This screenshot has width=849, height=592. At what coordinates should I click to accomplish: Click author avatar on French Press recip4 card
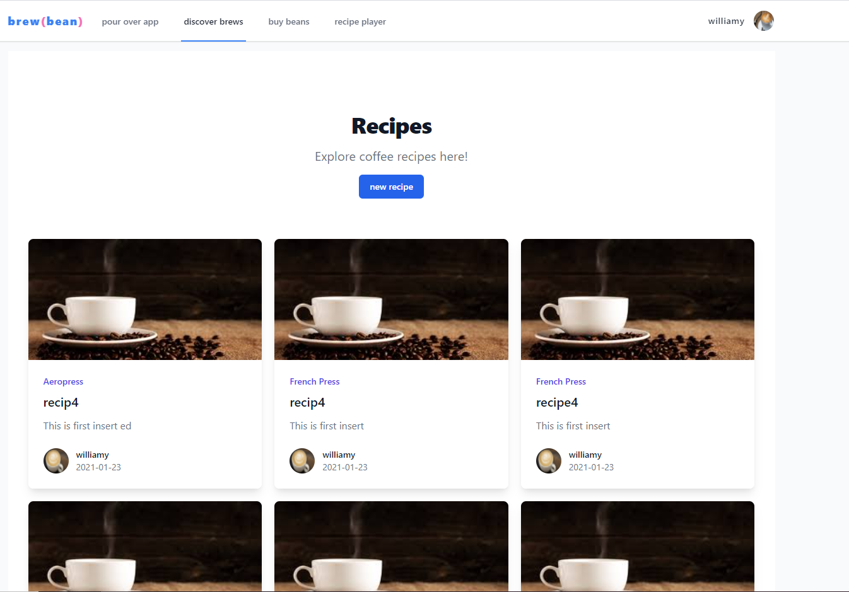302,461
